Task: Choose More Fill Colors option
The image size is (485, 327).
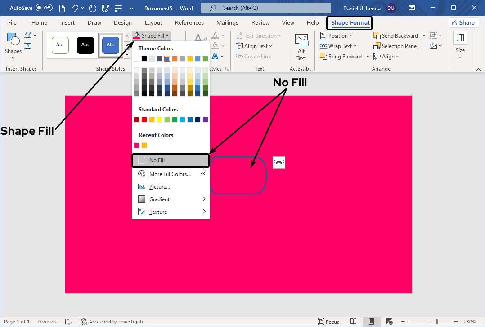Action: (x=170, y=174)
